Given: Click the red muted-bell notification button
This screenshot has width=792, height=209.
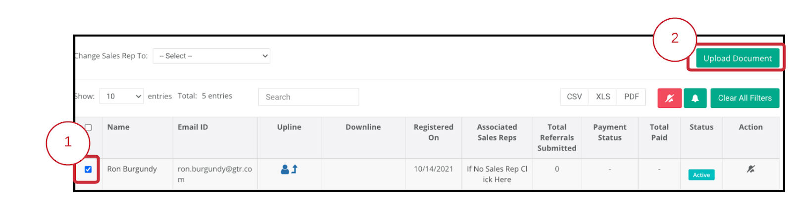Looking at the screenshot, I should point(669,98).
